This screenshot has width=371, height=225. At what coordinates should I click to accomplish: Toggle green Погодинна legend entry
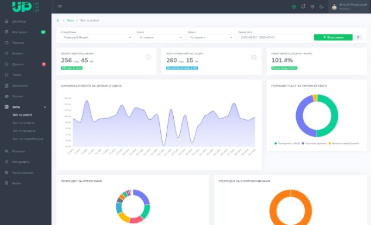[287, 143]
